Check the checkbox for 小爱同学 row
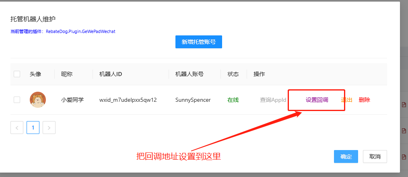 point(17,100)
